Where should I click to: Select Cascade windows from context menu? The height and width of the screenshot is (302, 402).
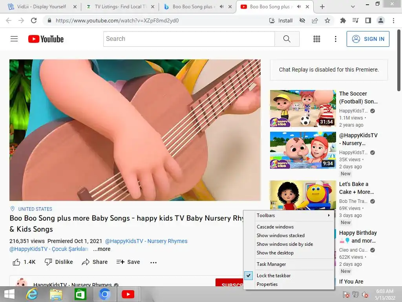pyautogui.click(x=289, y=227)
